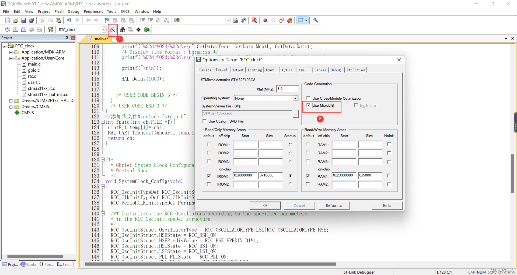Open Manage Project Items icon
517x275 pixels.
[123, 30]
